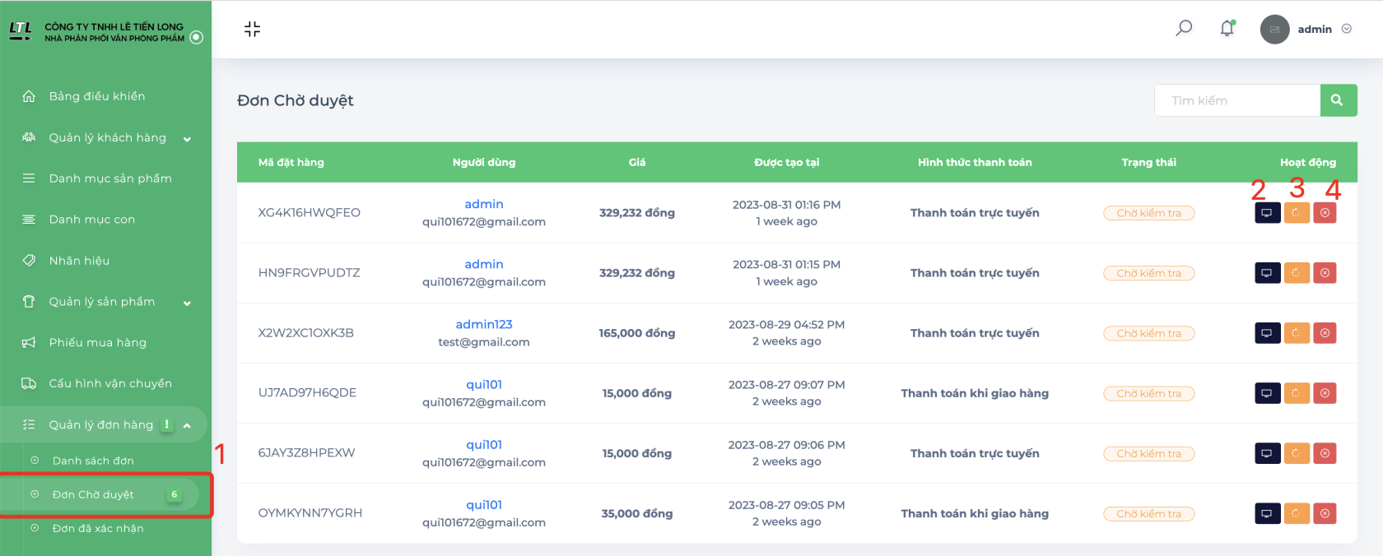View order OYMKYNN7YGRH details with monitor icon
The height and width of the screenshot is (556, 1383).
(x=1267, y=514)
